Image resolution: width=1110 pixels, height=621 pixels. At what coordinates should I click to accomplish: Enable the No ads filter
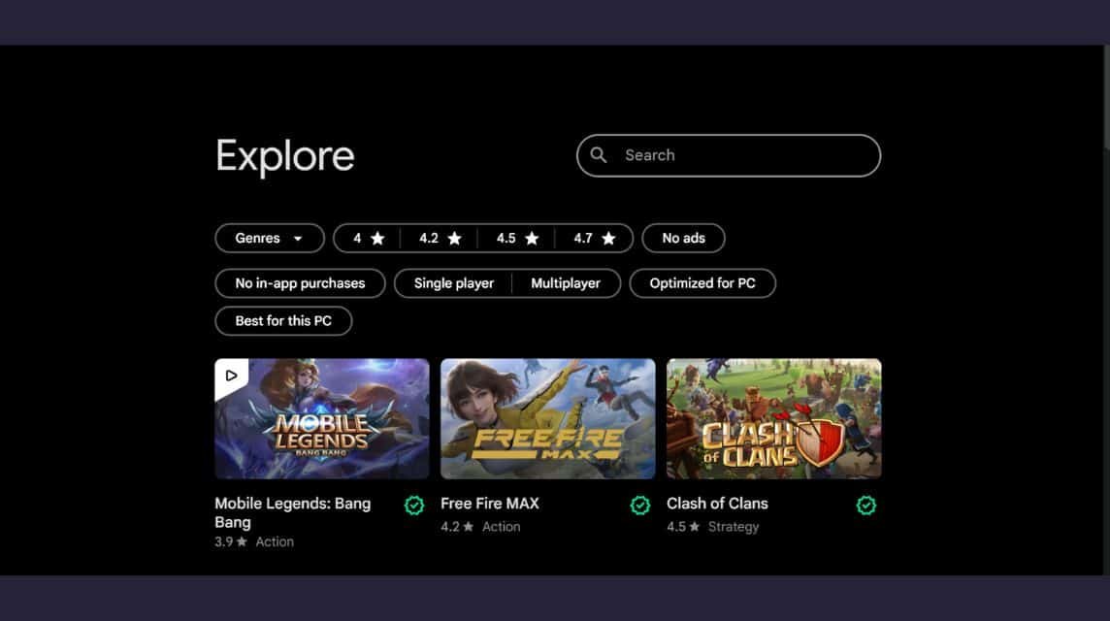click(x=683, y=239)
